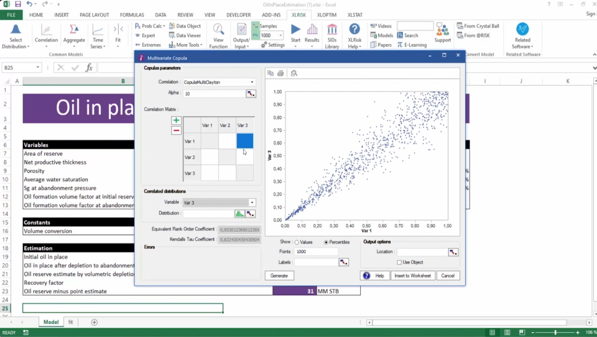This screenshot has width=597, height=337.
Task: Open the Models resource
Action: point(381,35)
